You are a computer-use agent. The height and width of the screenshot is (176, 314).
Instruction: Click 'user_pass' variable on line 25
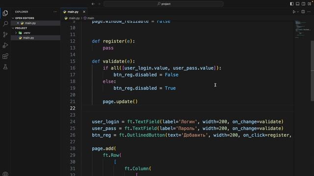(x=104, y=128)
